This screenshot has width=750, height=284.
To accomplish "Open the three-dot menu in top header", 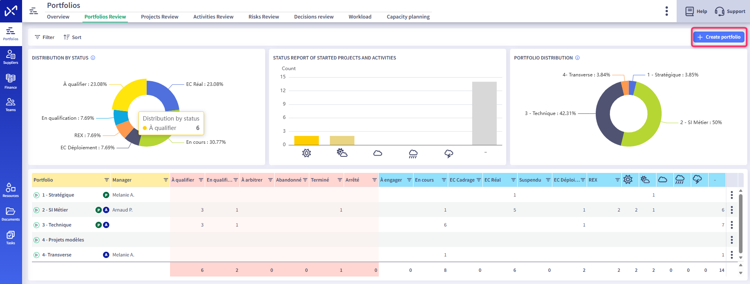I will (666, 11).
